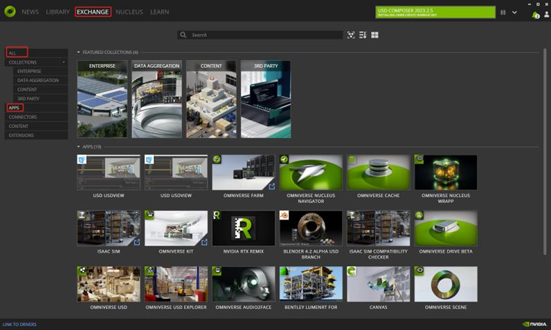
Task: Click the vertical scrollbar on the right
Action: point(545,152)
